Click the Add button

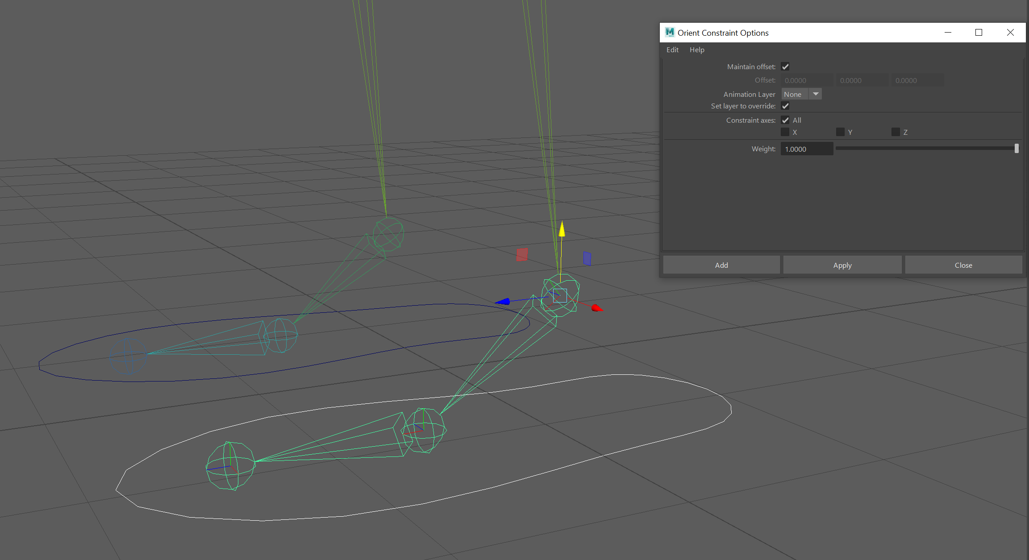tap(721, 265)
